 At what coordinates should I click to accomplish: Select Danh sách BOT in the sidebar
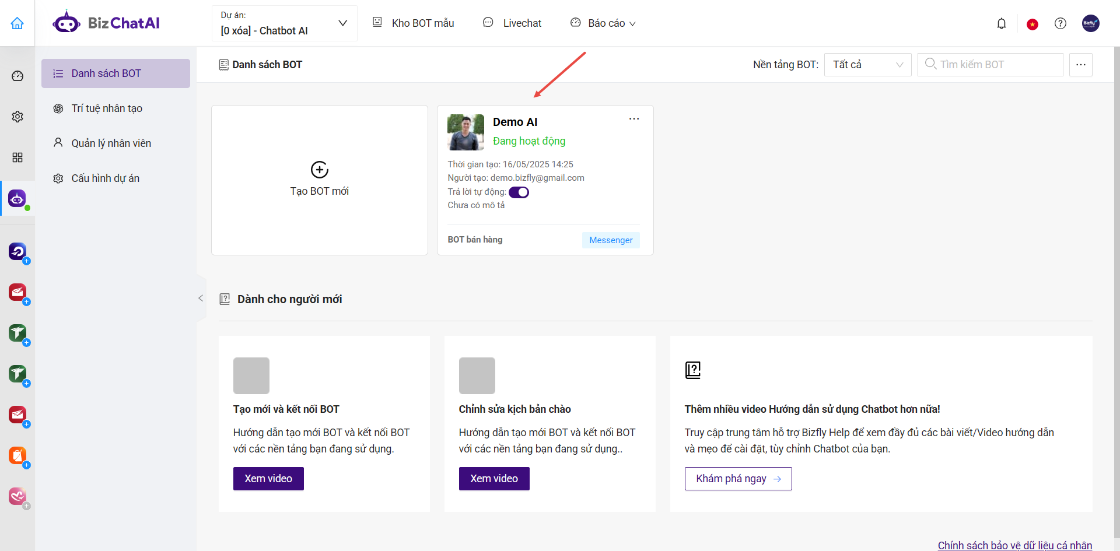[116, 73]
